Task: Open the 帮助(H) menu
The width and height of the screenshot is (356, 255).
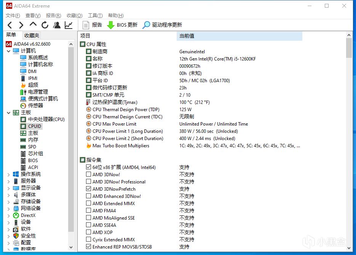Action: tap(116, 16)
